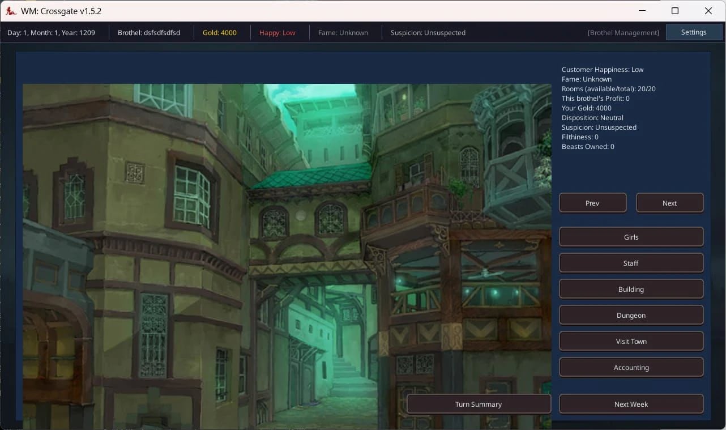Open the Accounting screen

[631, 367]
